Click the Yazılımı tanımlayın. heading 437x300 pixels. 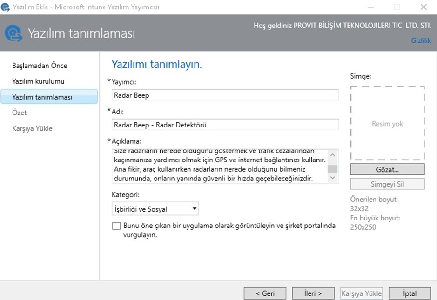[157, 64]
